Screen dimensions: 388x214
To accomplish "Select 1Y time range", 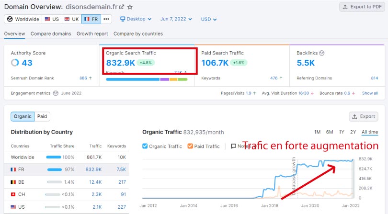I will point(342,132).
